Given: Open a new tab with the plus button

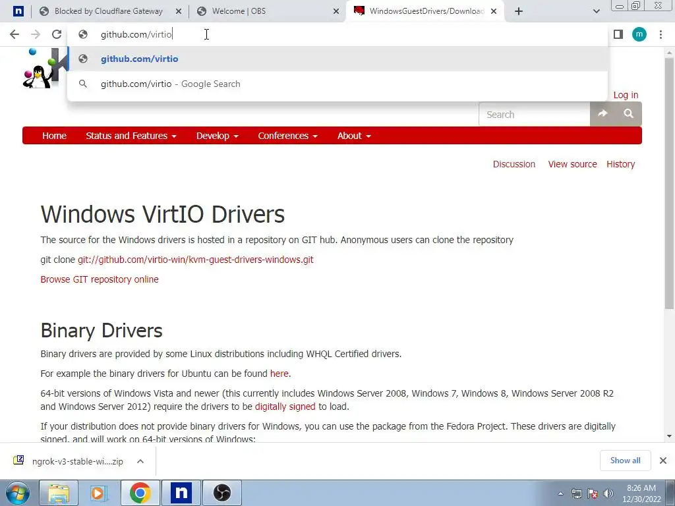Looking at the screenshot, I should point(519,12).
